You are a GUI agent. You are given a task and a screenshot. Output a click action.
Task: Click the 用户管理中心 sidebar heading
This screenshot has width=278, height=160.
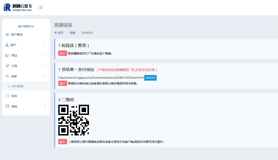[x=26, y=26]
